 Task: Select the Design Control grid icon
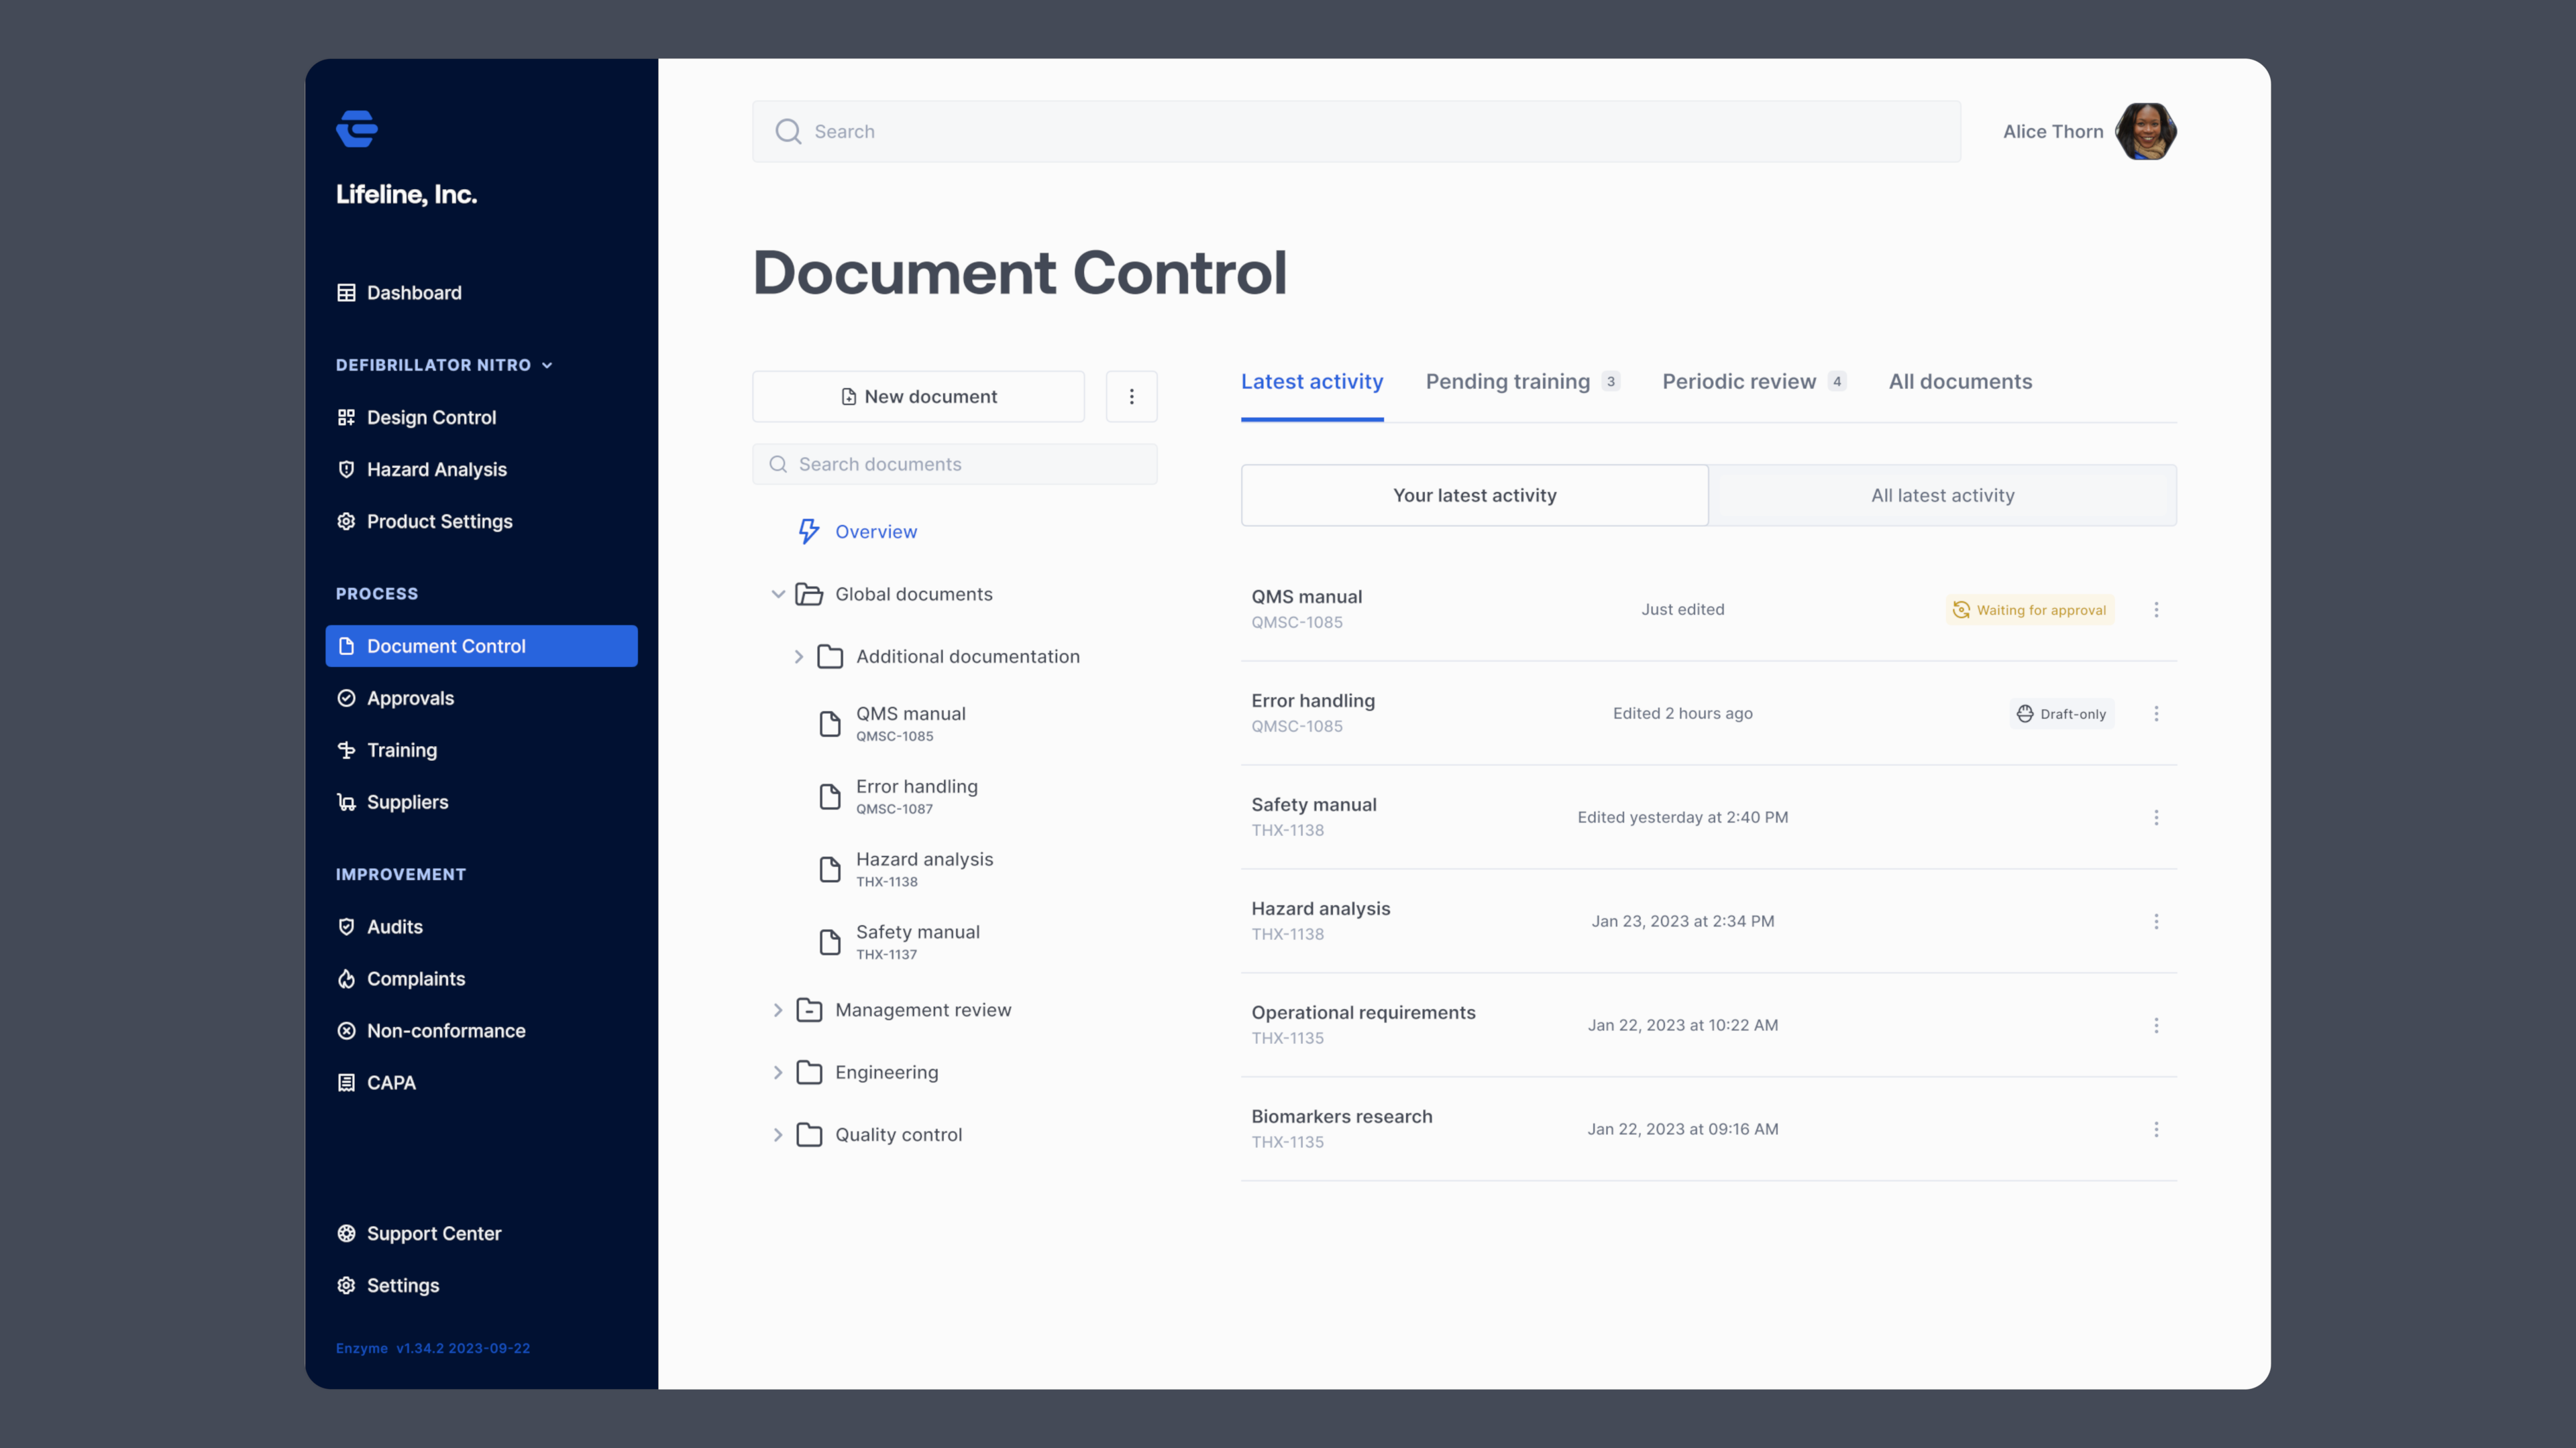[x=346, y=418]
